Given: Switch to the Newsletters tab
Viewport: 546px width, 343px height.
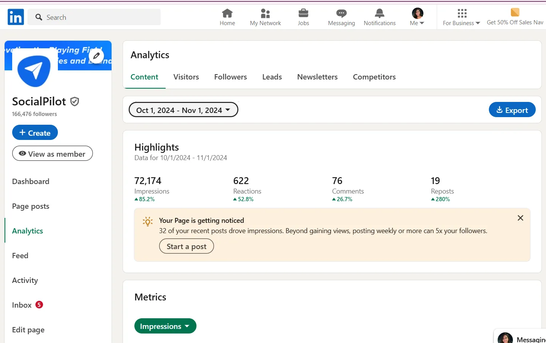Looking at the screenshot, I should 318,77.
